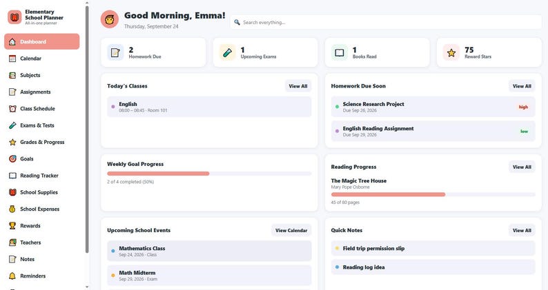Click the Homework Due stat card count
This screenshot has height=290, width=548.
[131, 50]
